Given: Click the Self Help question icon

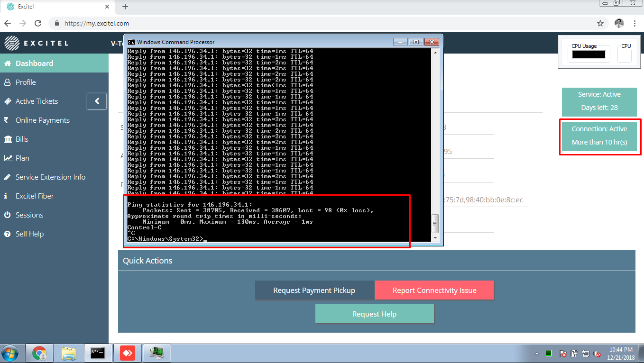Looking at the screenshot, I should point(7,234).
